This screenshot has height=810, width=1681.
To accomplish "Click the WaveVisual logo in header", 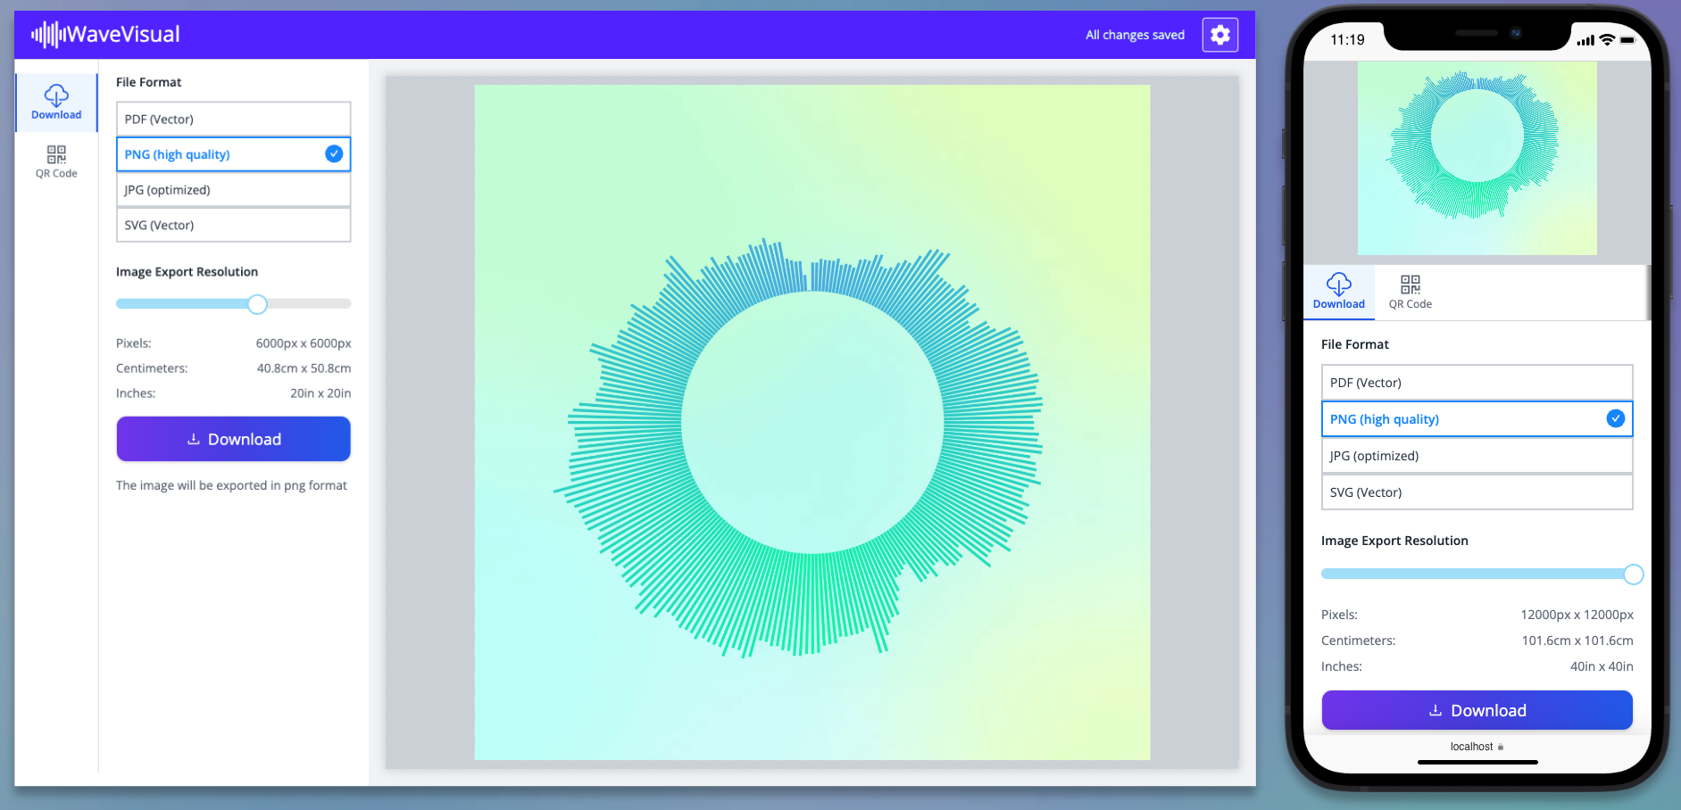I will coord(106,35).
